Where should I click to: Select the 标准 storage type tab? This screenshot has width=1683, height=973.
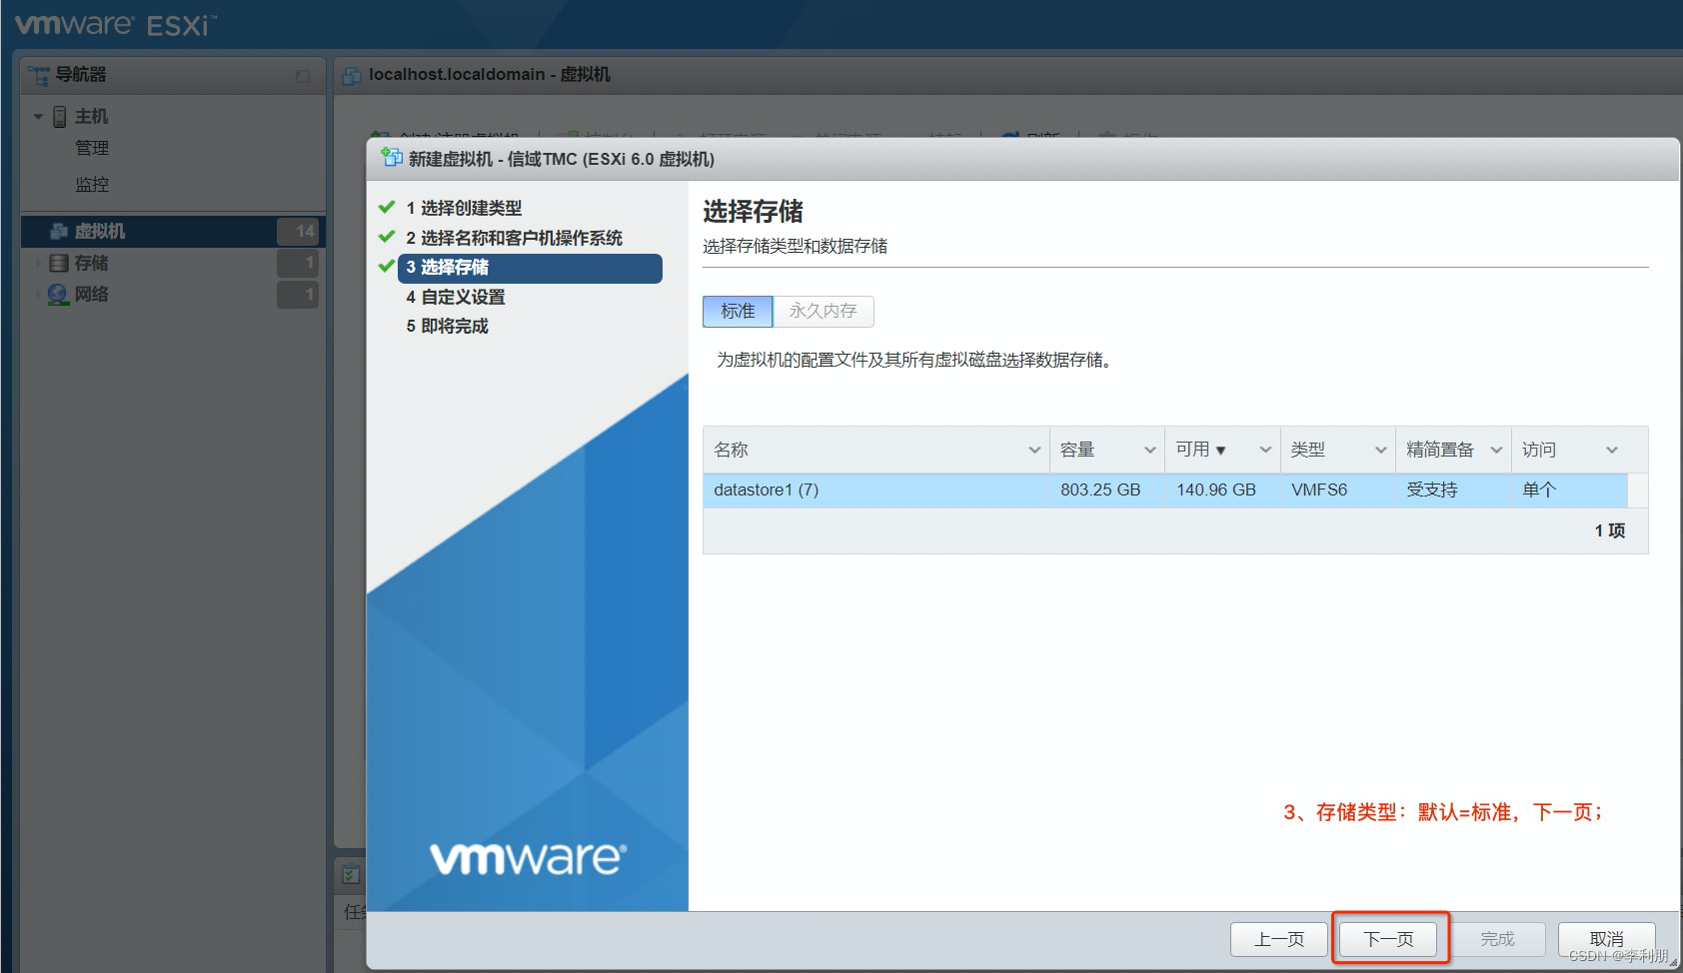[x=738, y=311]
